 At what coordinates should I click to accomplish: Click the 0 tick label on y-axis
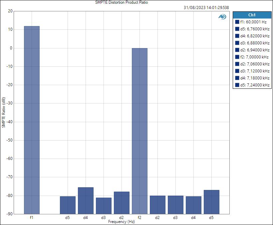11,48
